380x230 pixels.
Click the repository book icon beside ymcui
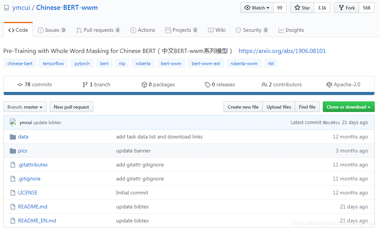pos(6,8)
